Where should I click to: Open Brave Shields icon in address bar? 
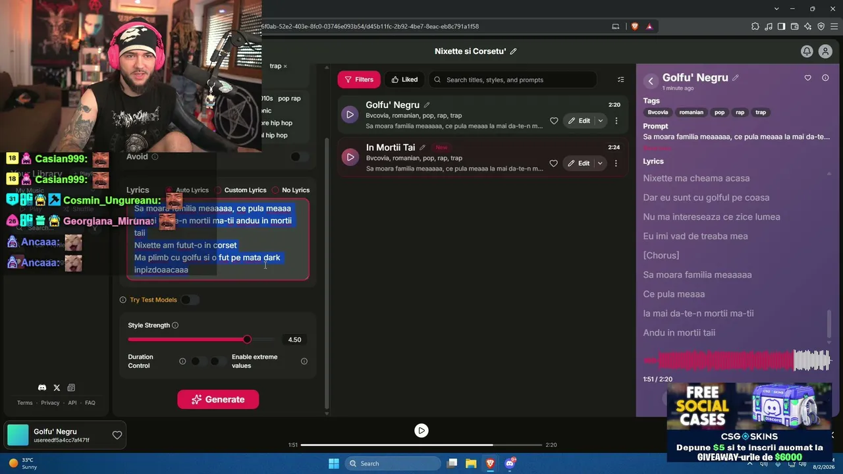(635, 26)
